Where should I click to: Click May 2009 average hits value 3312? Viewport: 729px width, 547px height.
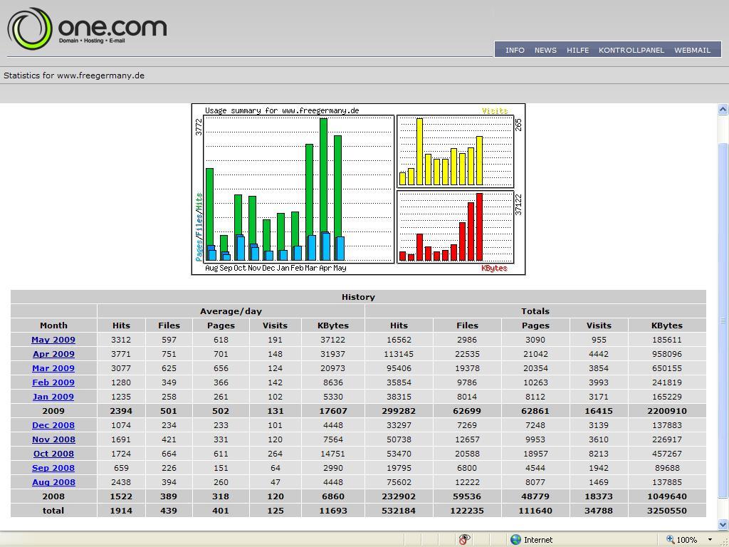(x=121, y=340)
